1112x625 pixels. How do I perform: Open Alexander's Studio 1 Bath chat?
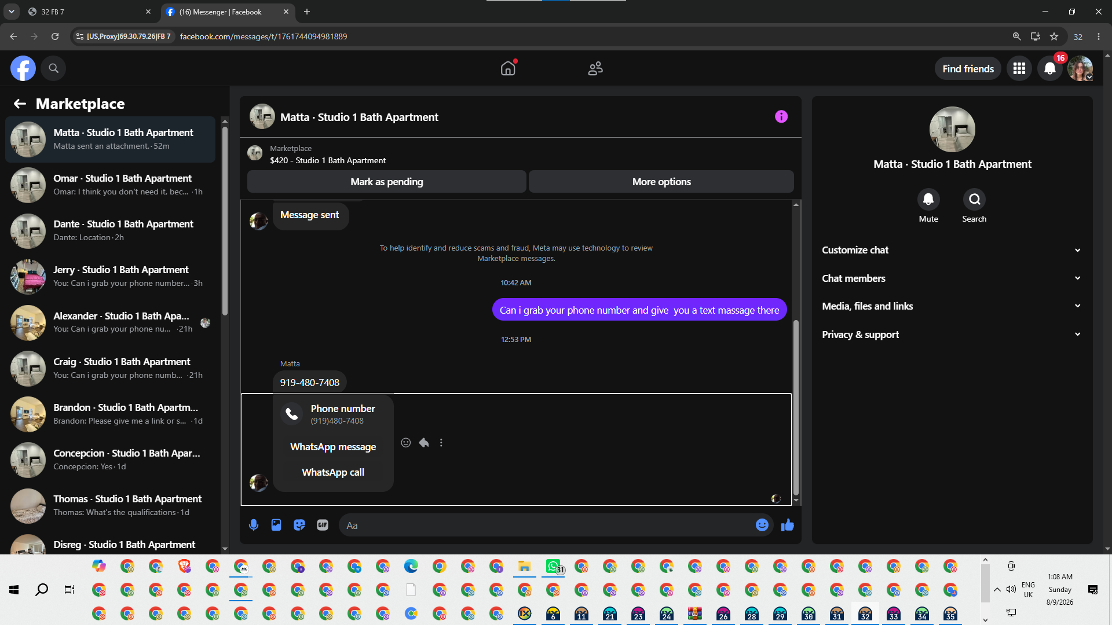tap(110, 322)
